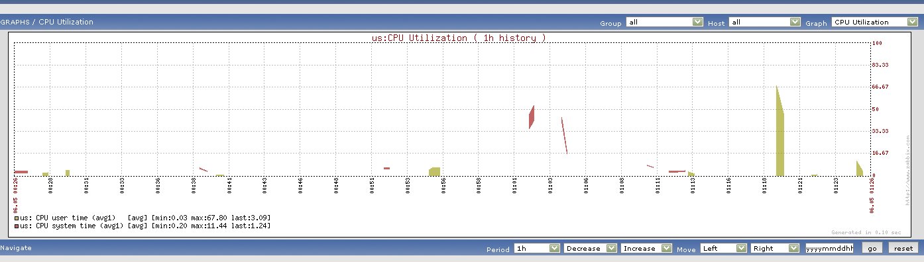Open the Increase period dropdown
The width and height of the screenshot is (924, 262).
click(646, 248)
